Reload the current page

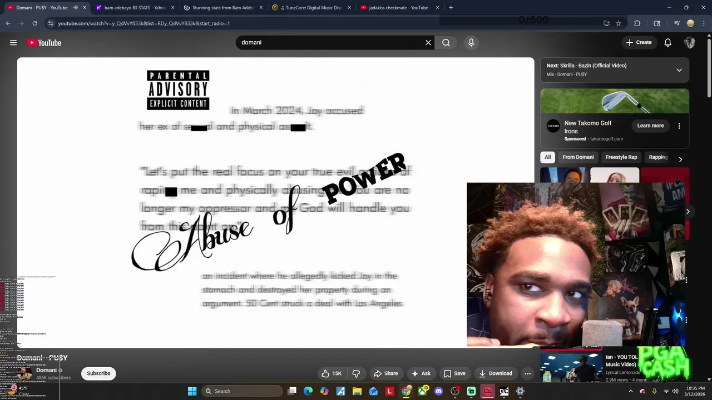tap(34, 23)
